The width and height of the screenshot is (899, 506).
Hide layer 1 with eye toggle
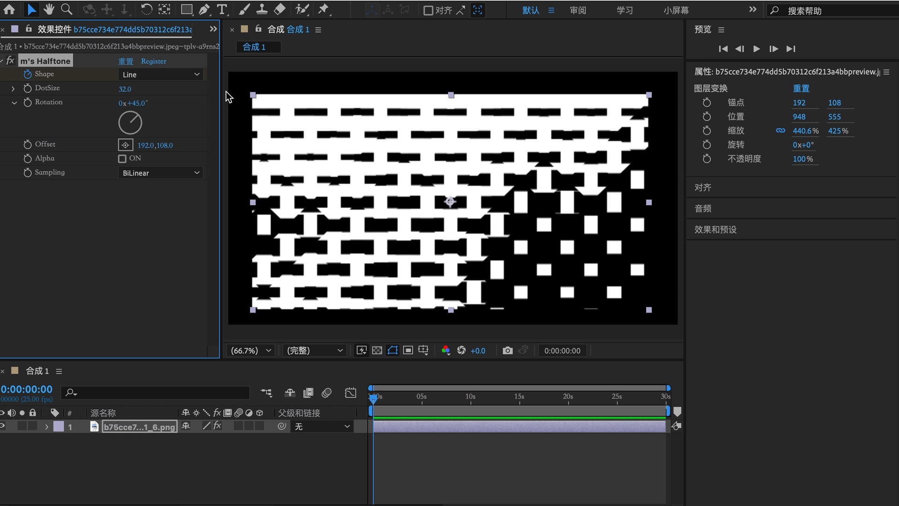pyautogui.click(x=2, y=426)
